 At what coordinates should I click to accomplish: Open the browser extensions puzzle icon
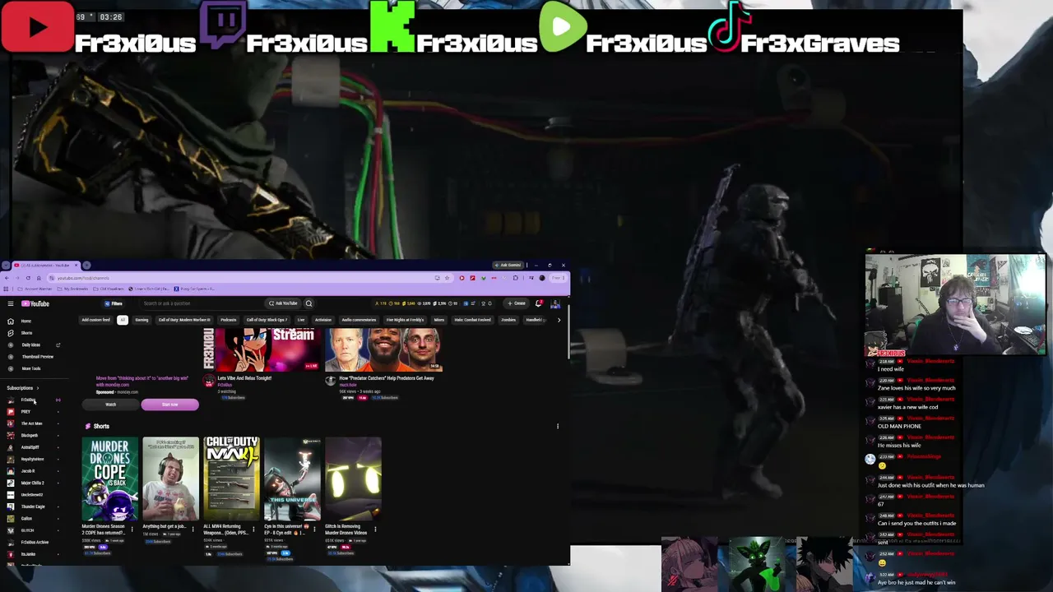pos(515,278)
